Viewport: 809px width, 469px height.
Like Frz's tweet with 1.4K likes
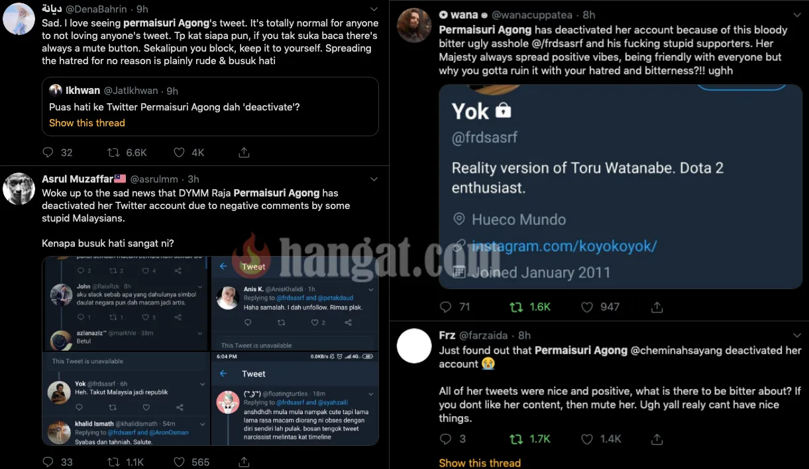(586, 439)
